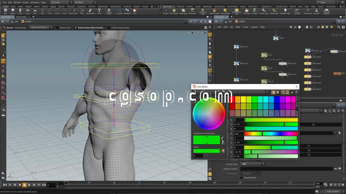Select the Metaball shelf tool
This screenshot has height=194, width=346.
pos(127,11)
